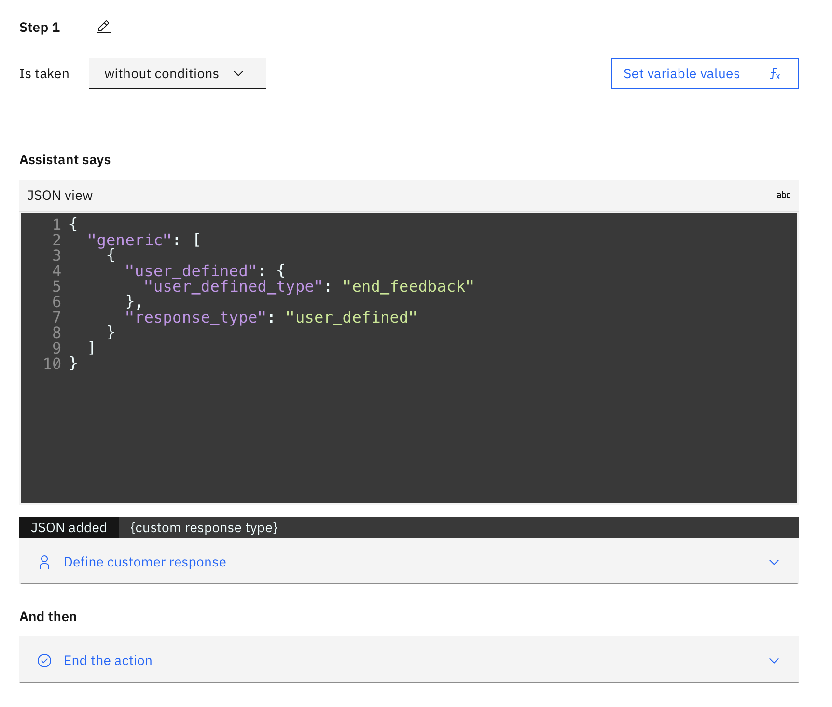This screenshot has width=832, height=707.
Task: Select the JSON added tab label
Action: [69, 527]
